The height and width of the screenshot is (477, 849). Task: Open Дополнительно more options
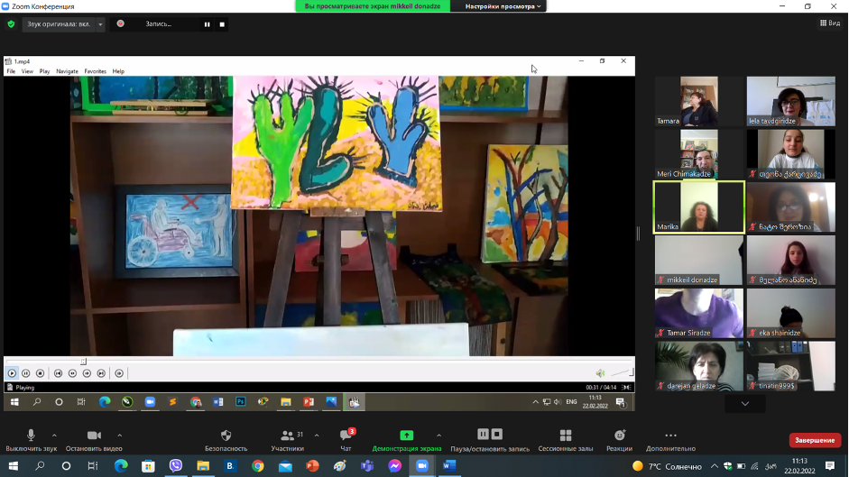[670, 440]
